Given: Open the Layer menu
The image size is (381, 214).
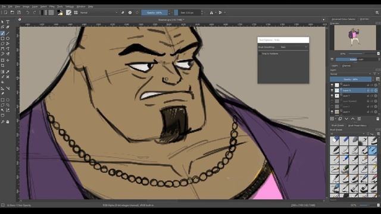Looking at the screenshot, I should (35, 7).
